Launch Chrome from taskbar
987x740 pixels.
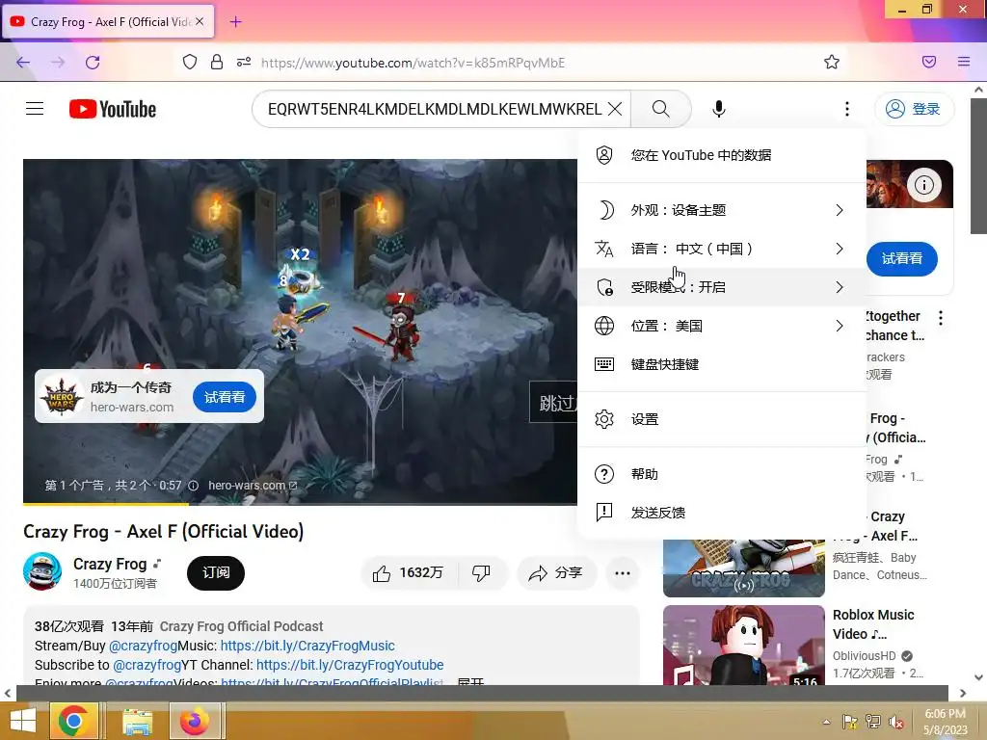tap(74, 721)
